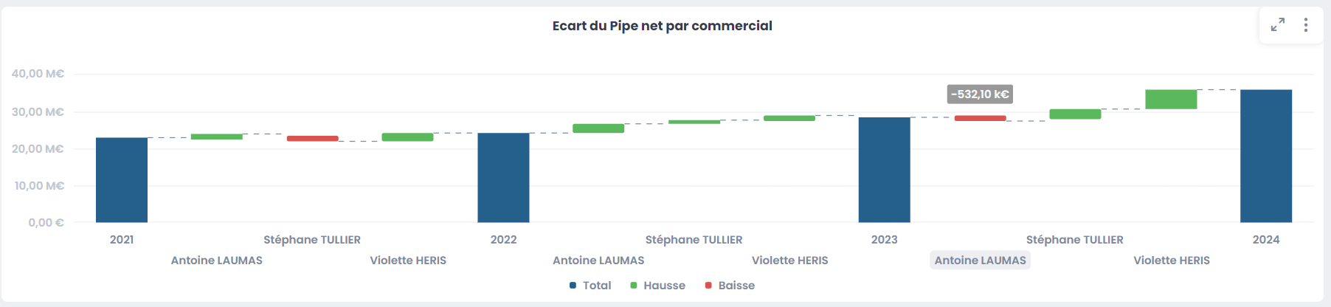The width and height of the screenshot is (1331, 307).
Task: Click the blue 2024 total bar
Action: [x=1265, y=156]
